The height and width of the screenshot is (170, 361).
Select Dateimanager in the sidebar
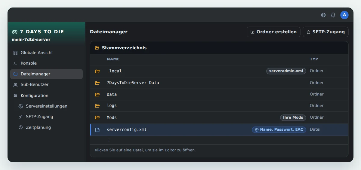click(46, 74)
